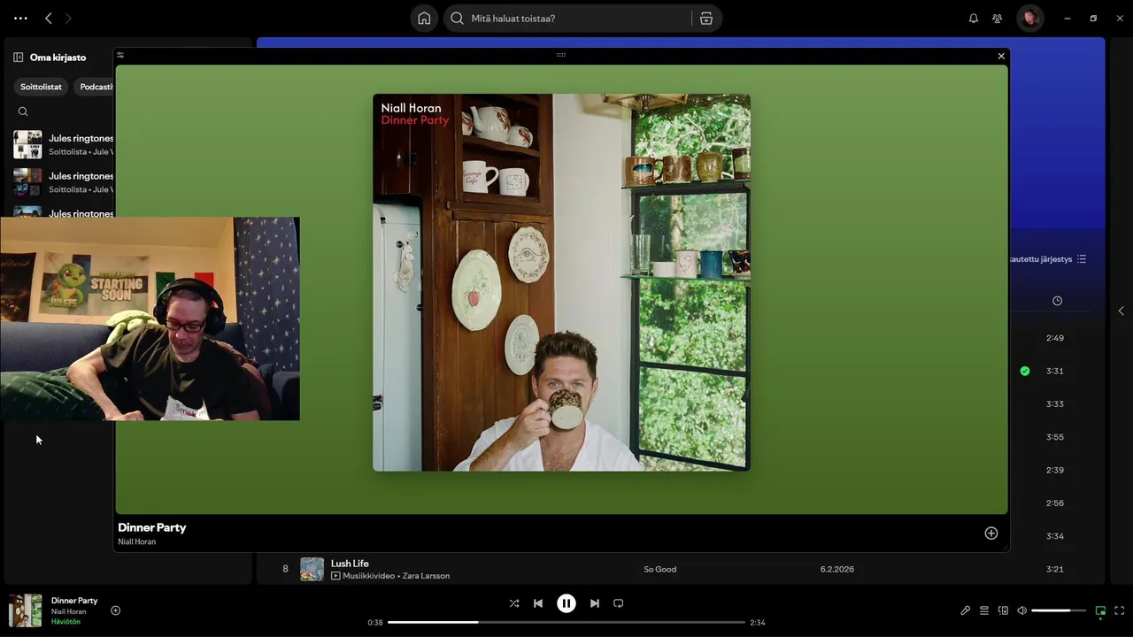
Task: Go forward with the right arrow
Action: coord(68,18)
